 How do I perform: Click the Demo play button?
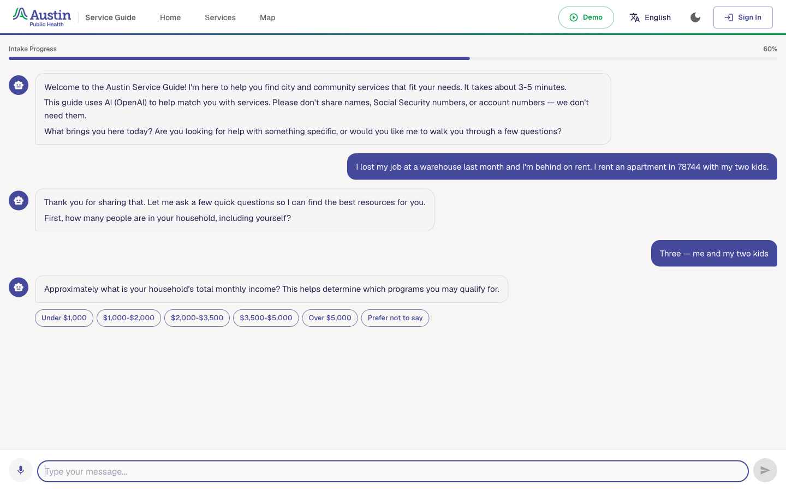coord(586,17)
